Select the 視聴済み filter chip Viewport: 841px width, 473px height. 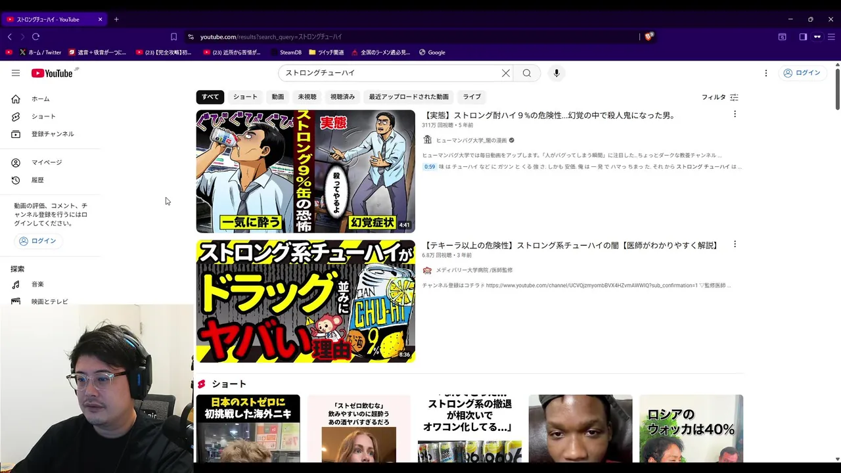342,97
